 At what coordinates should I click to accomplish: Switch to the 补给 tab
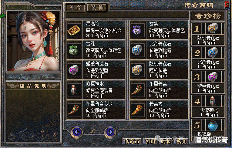(x=75, y=7)
